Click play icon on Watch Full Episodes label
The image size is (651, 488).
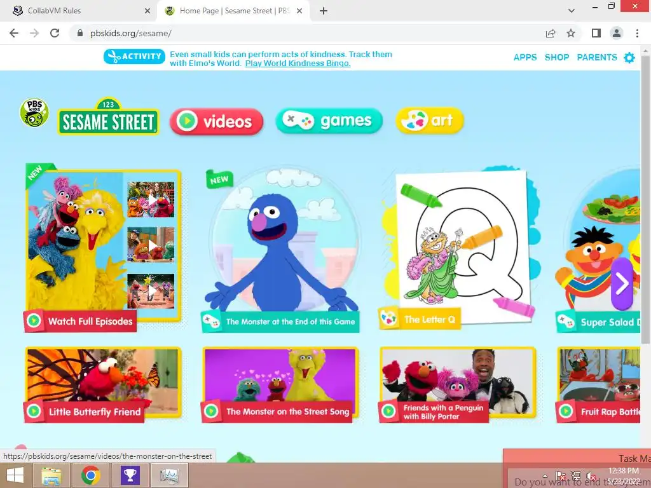pos(34,321)
